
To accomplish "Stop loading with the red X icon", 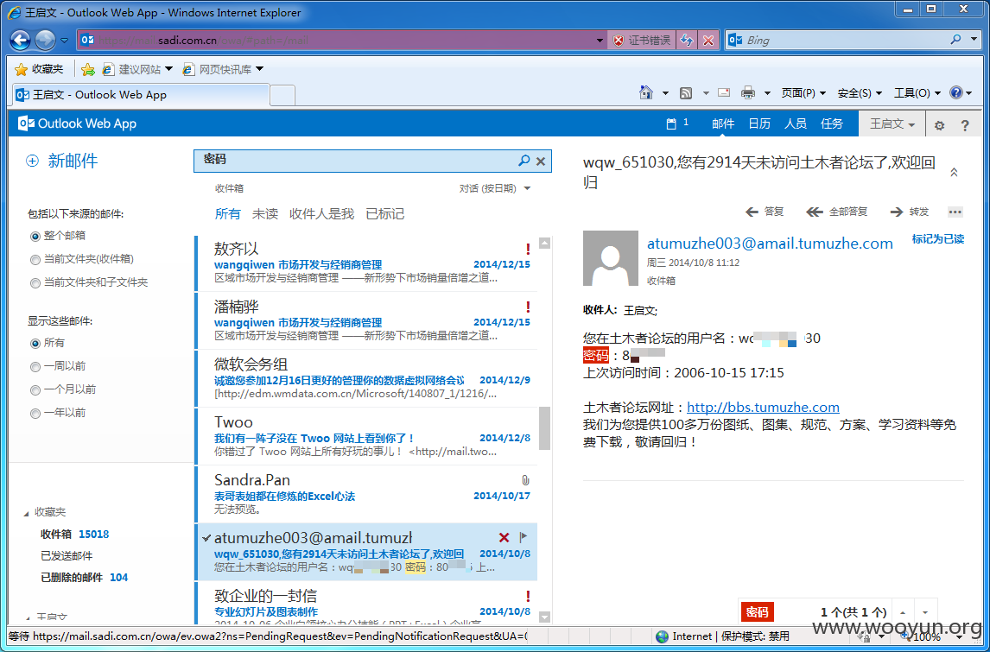I will [708, 41].
